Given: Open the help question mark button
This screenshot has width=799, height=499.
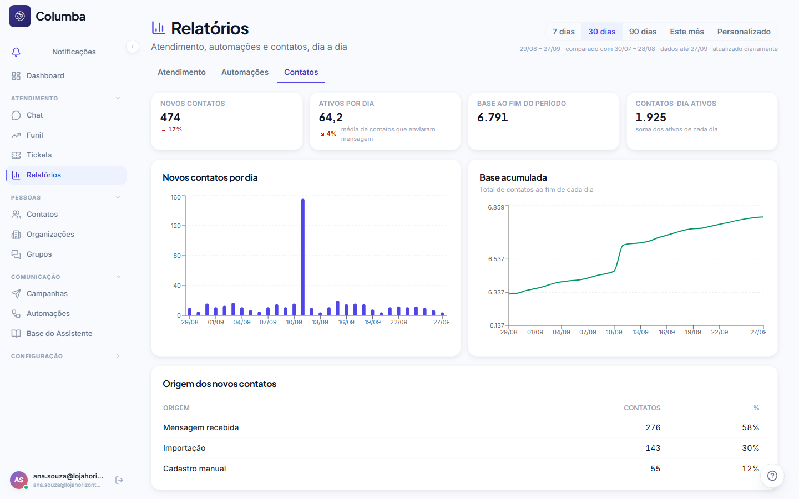Looking at the screenshot, I should 772,476.
